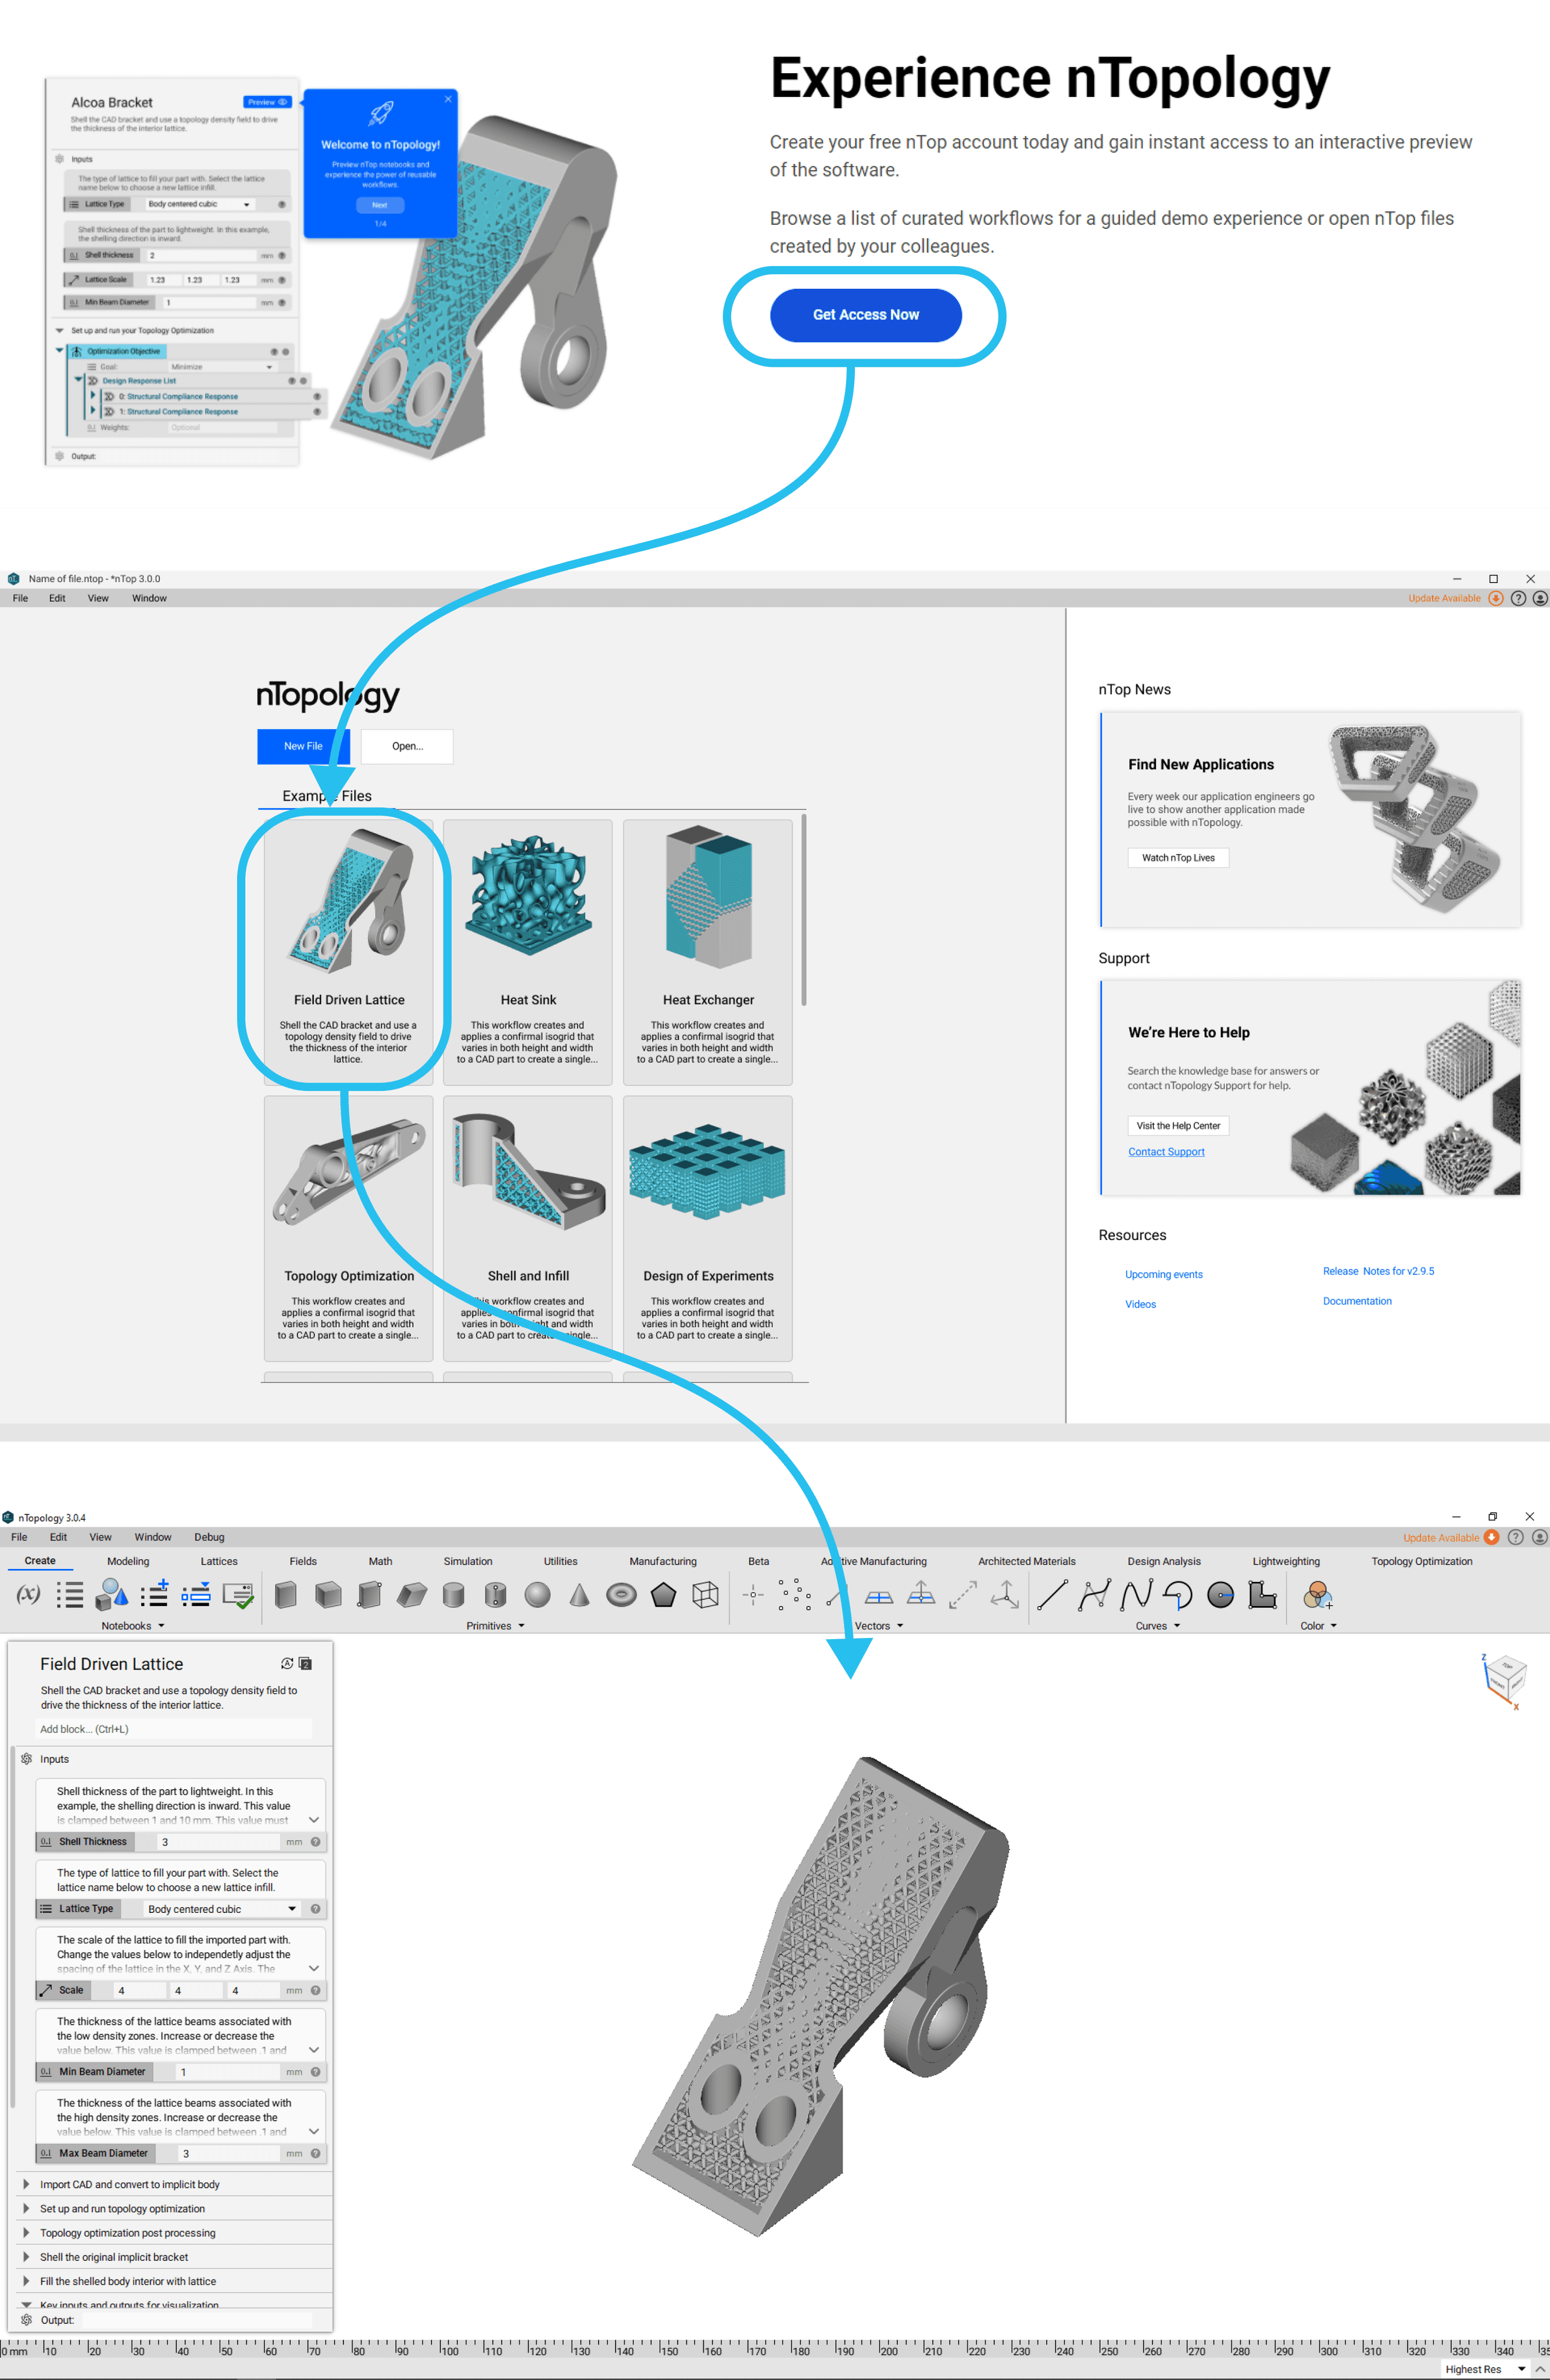Expand the Min Beam Diameter description chevron
Screen dimensions: 1550x2380
point(314,2049)
